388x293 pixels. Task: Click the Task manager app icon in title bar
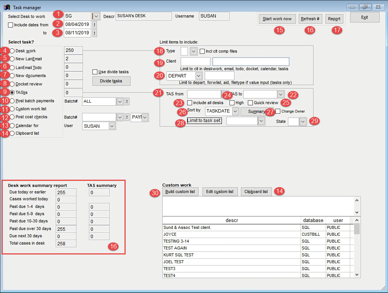(6, 7)
